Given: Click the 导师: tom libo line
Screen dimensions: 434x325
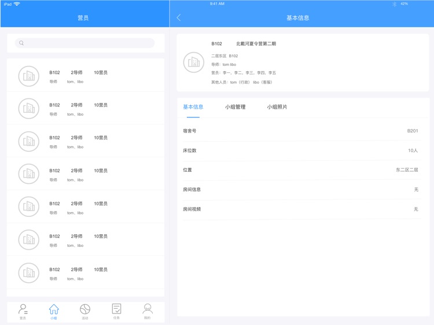Looking at the screenshot, I should (x=223, y=64).
